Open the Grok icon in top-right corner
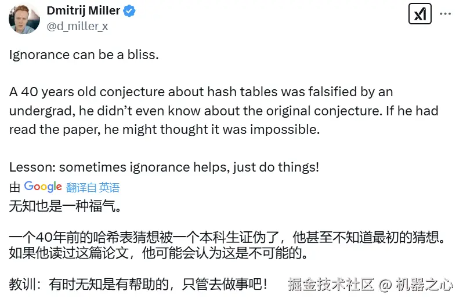 (x=419, y=13)
